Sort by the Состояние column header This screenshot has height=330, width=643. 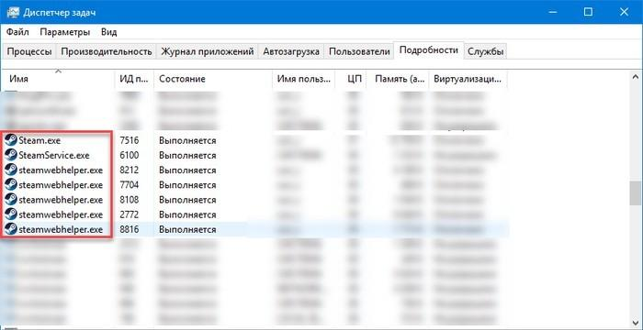(x=213, y=79)
